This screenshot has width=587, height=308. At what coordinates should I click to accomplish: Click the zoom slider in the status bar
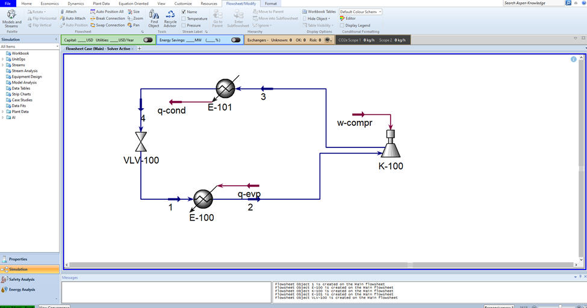(x=560, y=307)
